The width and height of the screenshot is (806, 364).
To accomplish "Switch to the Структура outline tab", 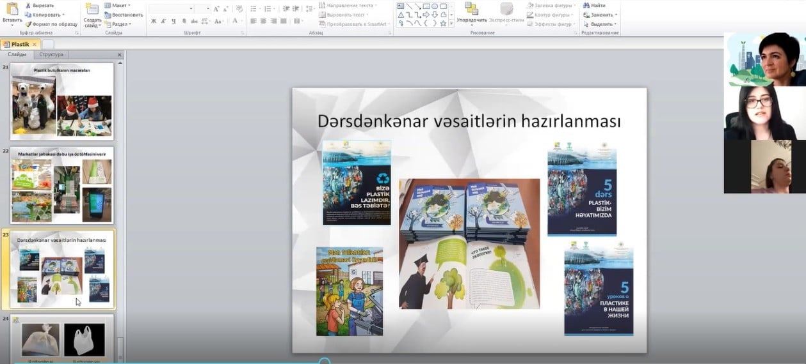I will point(51,55).
